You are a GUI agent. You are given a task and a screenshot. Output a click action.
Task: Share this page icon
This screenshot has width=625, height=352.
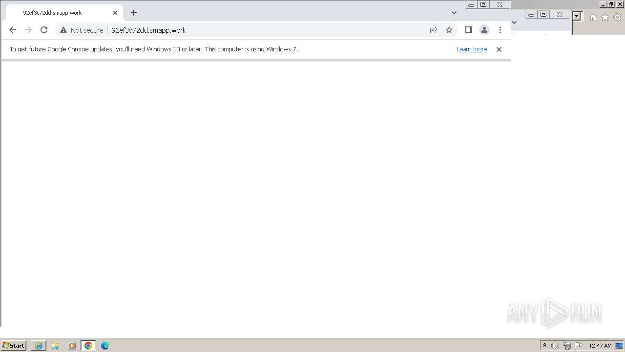point(434,30)
